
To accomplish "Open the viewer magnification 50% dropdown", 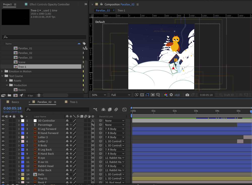I will click(99, 95).
